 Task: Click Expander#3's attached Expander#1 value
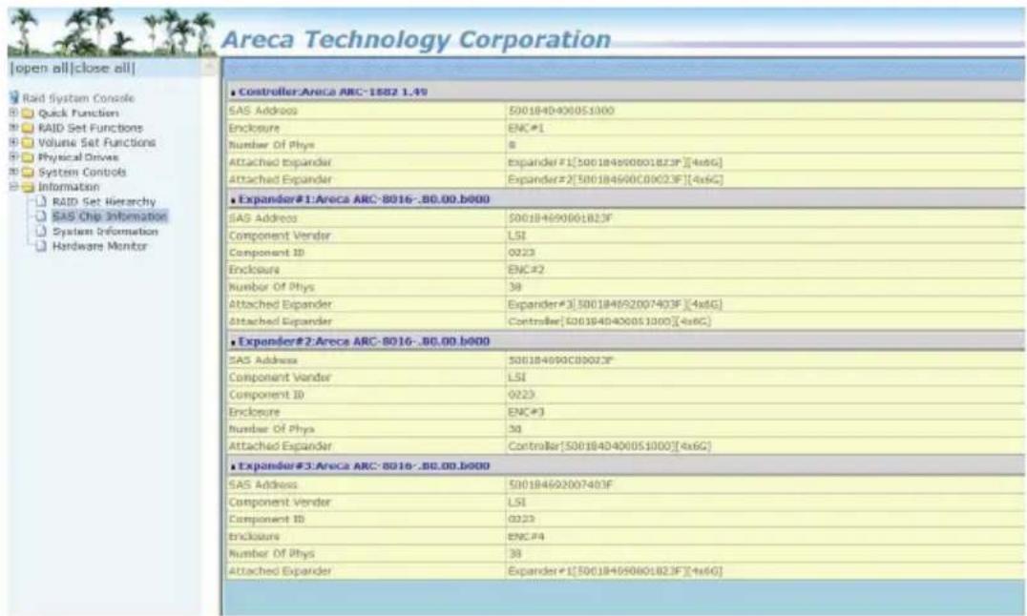[615, 571]
